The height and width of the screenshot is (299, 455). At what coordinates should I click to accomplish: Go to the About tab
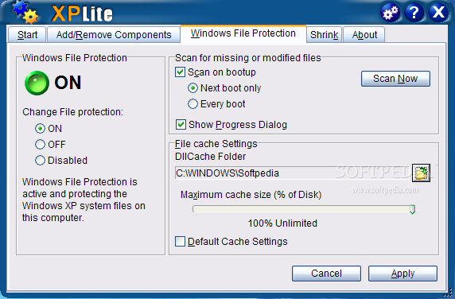364,35
